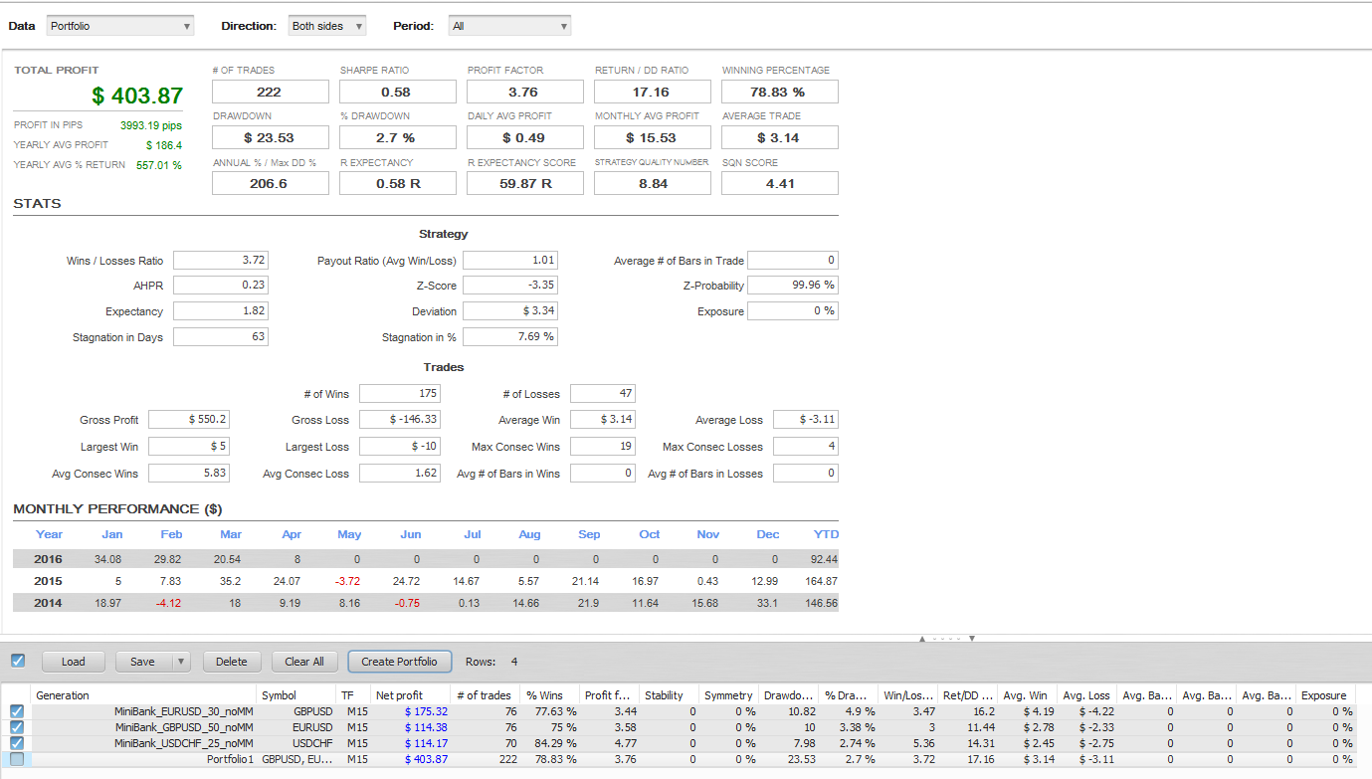Sort by the Symmetry column header

click(728, 695)
